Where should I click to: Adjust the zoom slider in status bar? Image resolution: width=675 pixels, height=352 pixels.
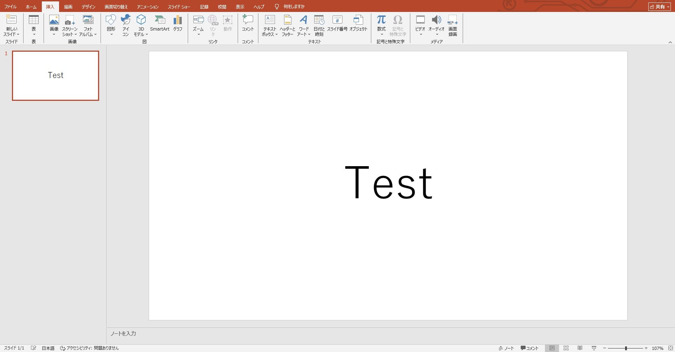(x=626, y=348)
